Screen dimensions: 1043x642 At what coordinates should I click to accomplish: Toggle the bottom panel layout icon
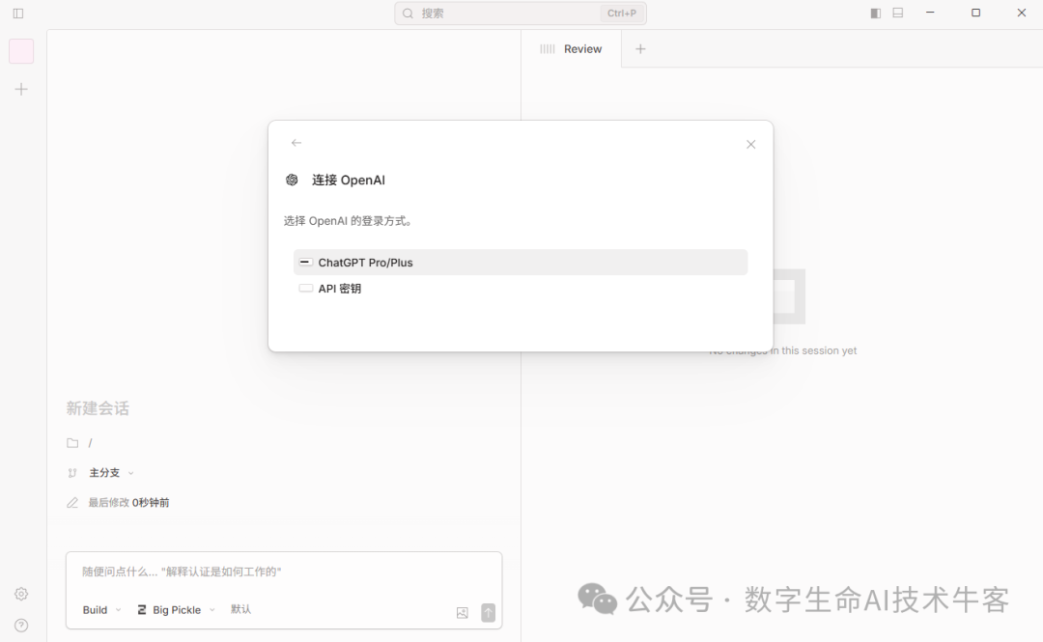coord(898,13)
